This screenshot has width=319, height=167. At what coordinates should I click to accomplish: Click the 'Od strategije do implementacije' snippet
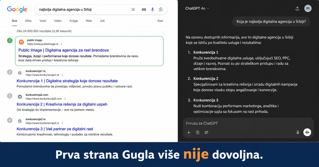(56, 110)
